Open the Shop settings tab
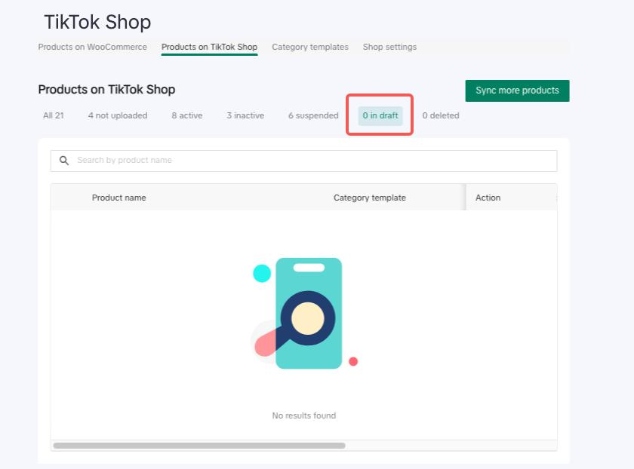Viewport: 634px width, 469px height. 389,47
